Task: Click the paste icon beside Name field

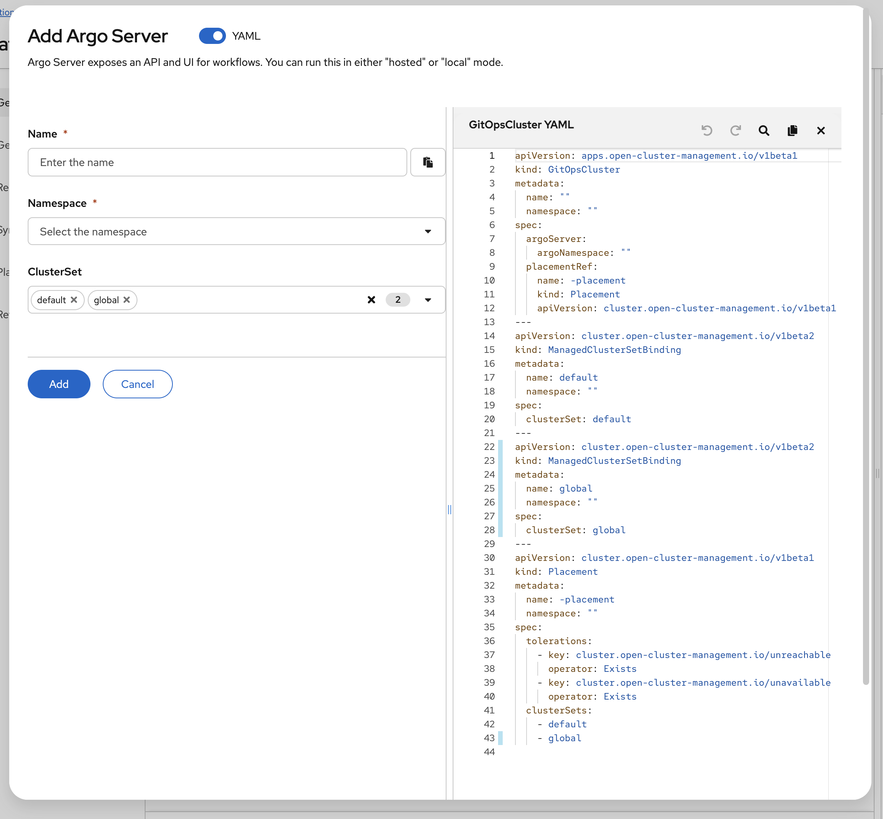Action: [427, 162]
